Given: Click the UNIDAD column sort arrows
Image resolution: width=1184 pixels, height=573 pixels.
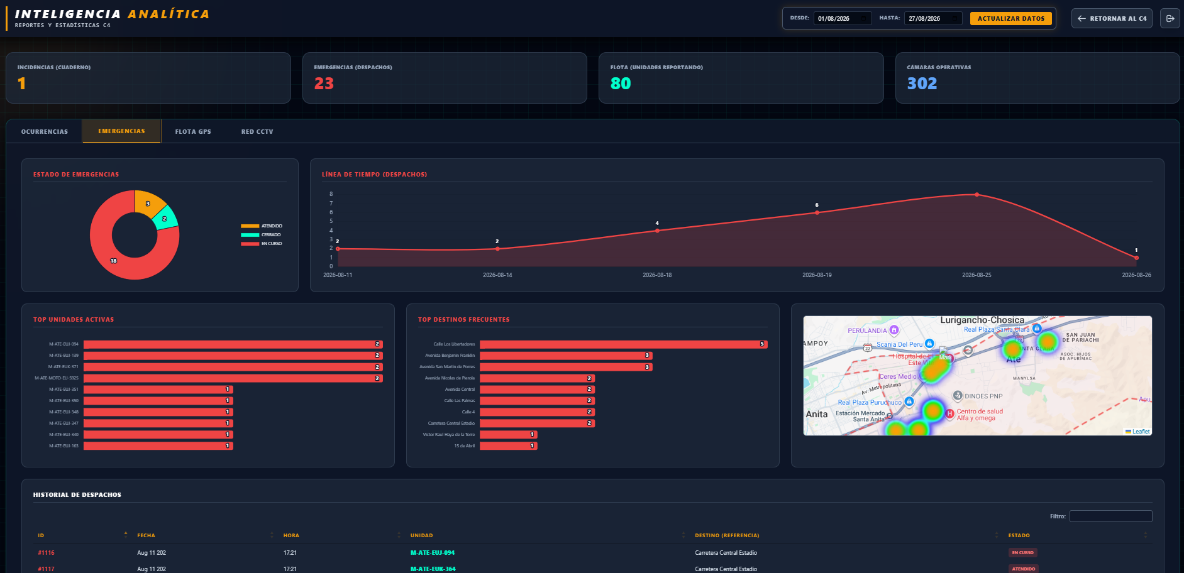Looking at the screenshot, I should coord(683,535).
